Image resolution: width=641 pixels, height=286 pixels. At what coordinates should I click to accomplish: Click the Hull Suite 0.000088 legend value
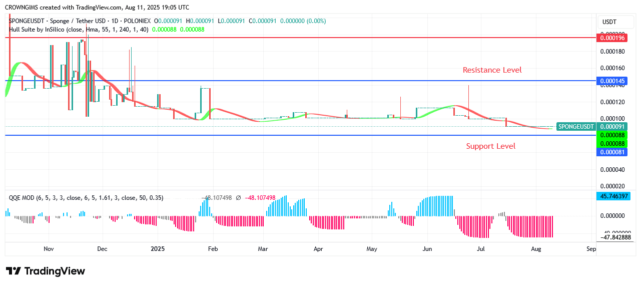(x=165, y=30)
